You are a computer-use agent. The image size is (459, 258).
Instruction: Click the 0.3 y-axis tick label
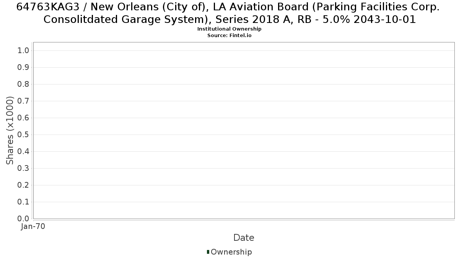[x=24, y=168]
